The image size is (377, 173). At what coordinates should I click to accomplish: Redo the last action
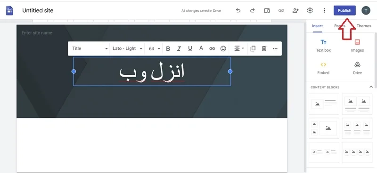pos(252,10)
